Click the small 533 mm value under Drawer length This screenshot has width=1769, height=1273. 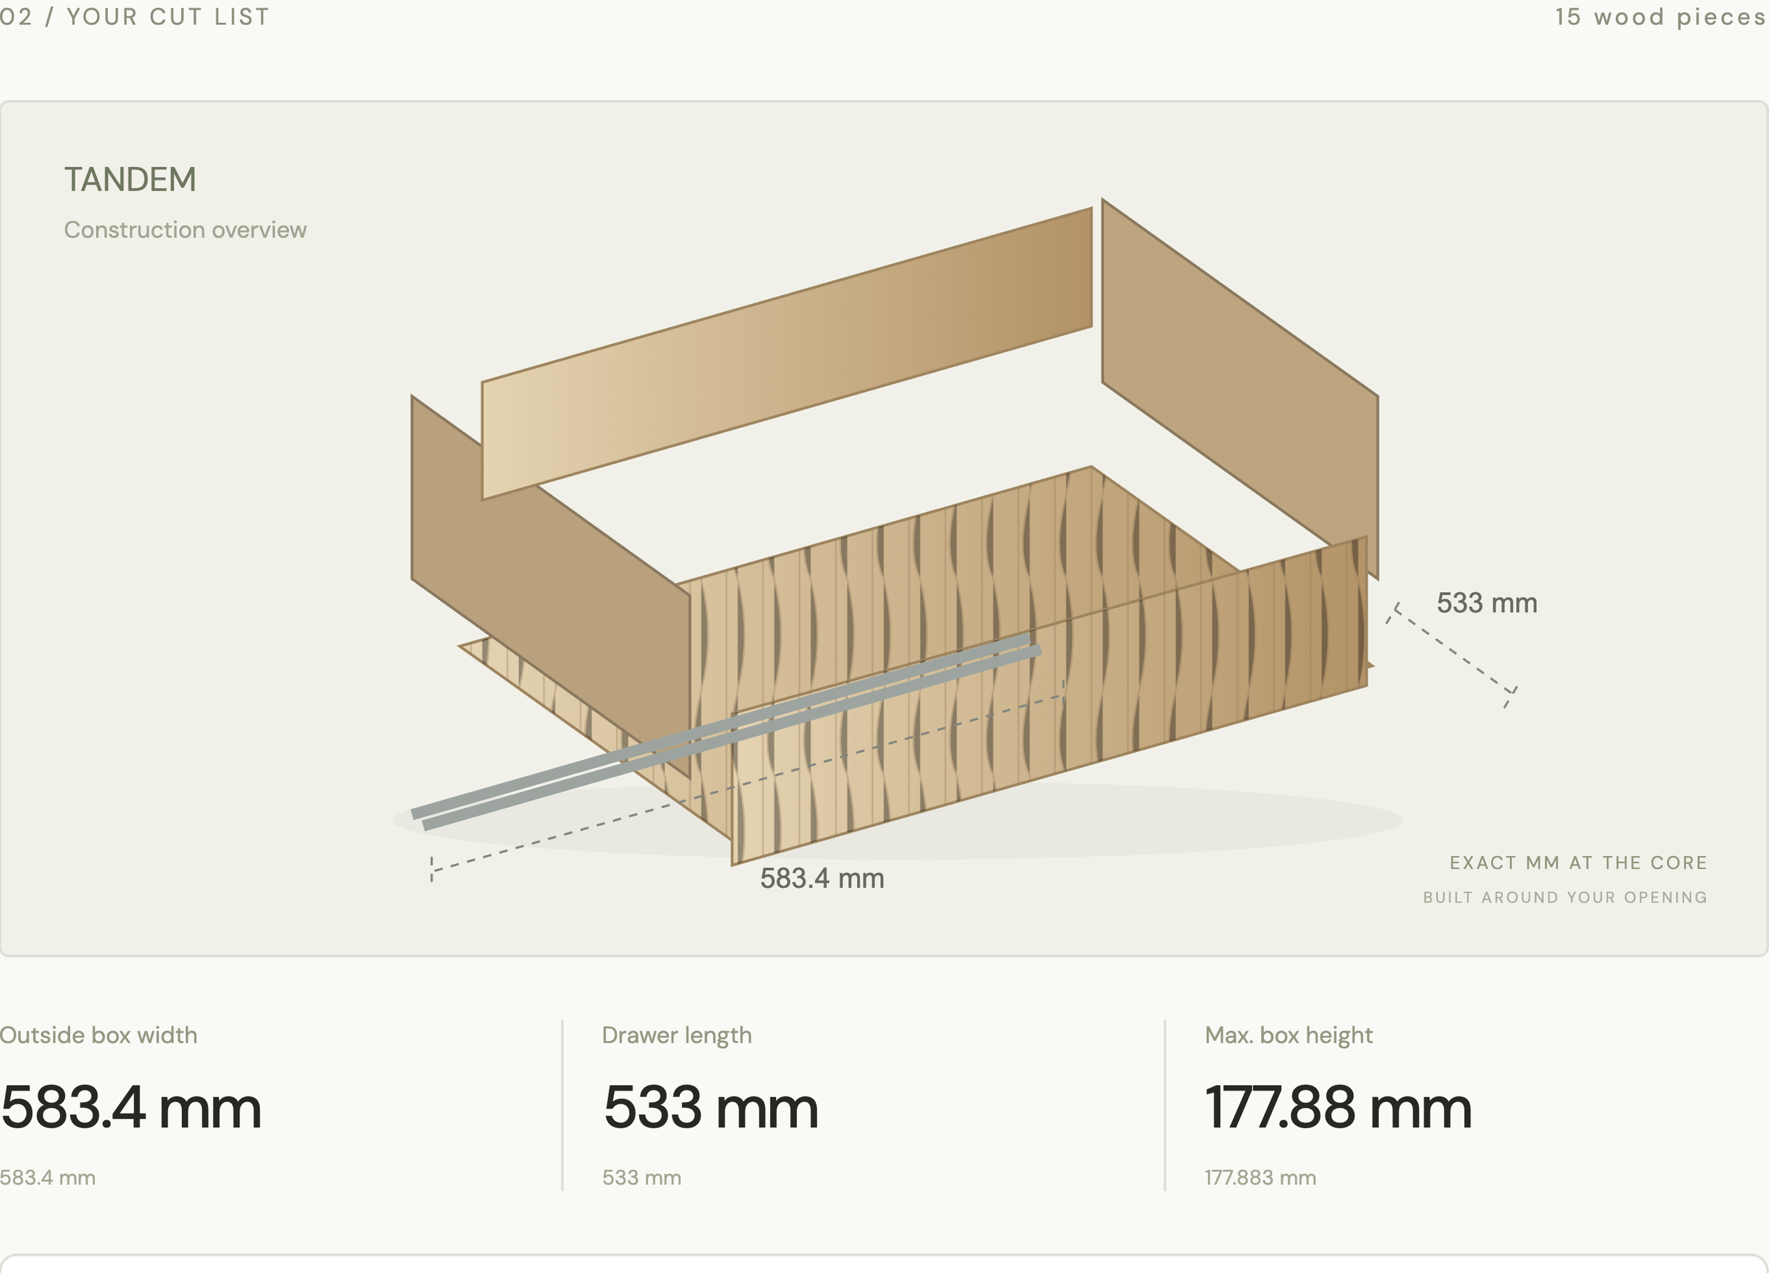pyautogui.click(x=642, y=1178)
